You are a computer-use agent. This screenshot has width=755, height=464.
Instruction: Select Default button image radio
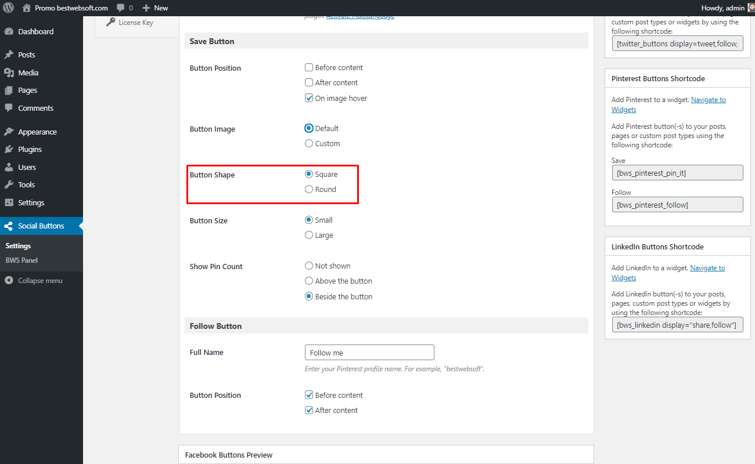point(309,128)
